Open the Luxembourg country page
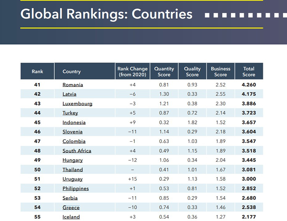This screenshot has height=221, width=287. [77, 103]
